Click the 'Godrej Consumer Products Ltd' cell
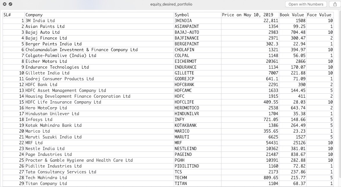Screen dimensions: 341x187 (99, 79)
